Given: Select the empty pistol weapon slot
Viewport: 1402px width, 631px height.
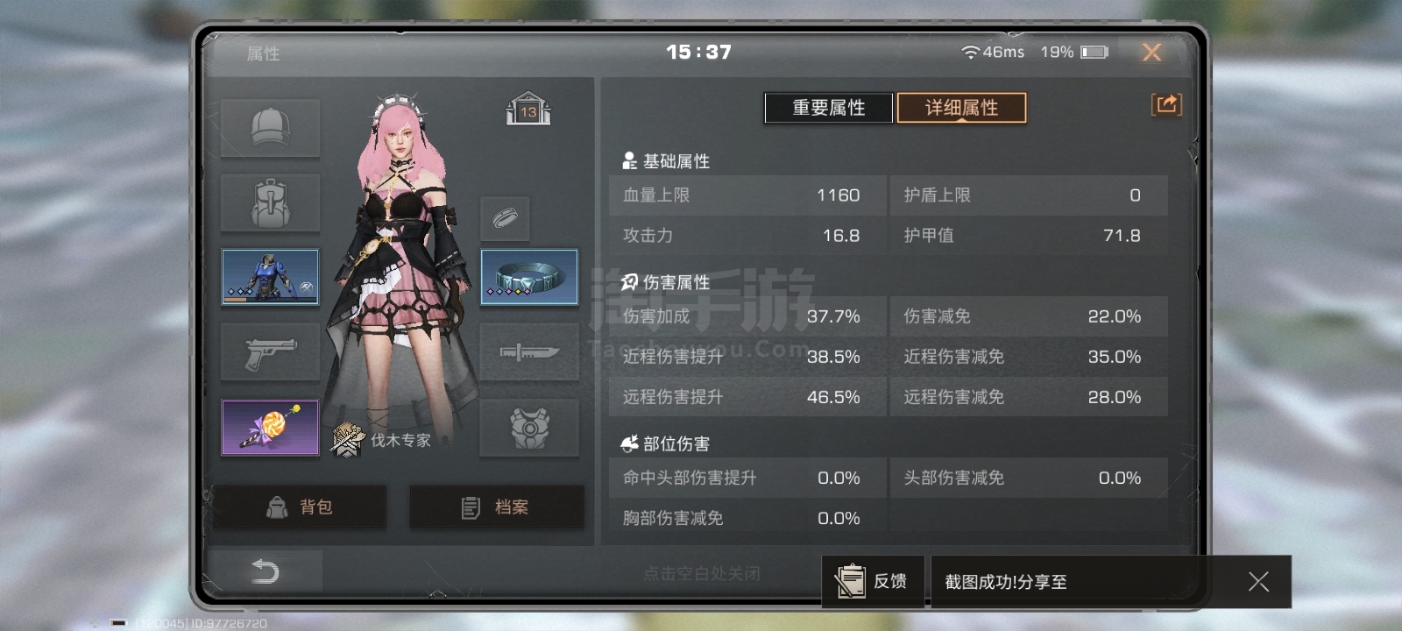Looking at the screenshot, I should pyautogui.click(x=270, y=352).
